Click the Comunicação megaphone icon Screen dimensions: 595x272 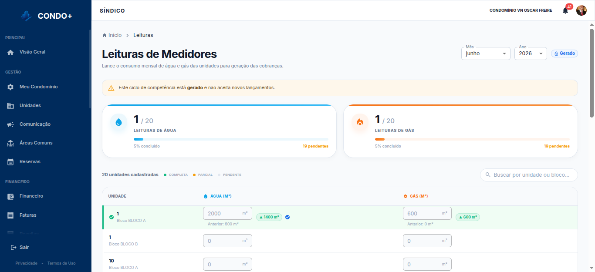pos(10,124)
